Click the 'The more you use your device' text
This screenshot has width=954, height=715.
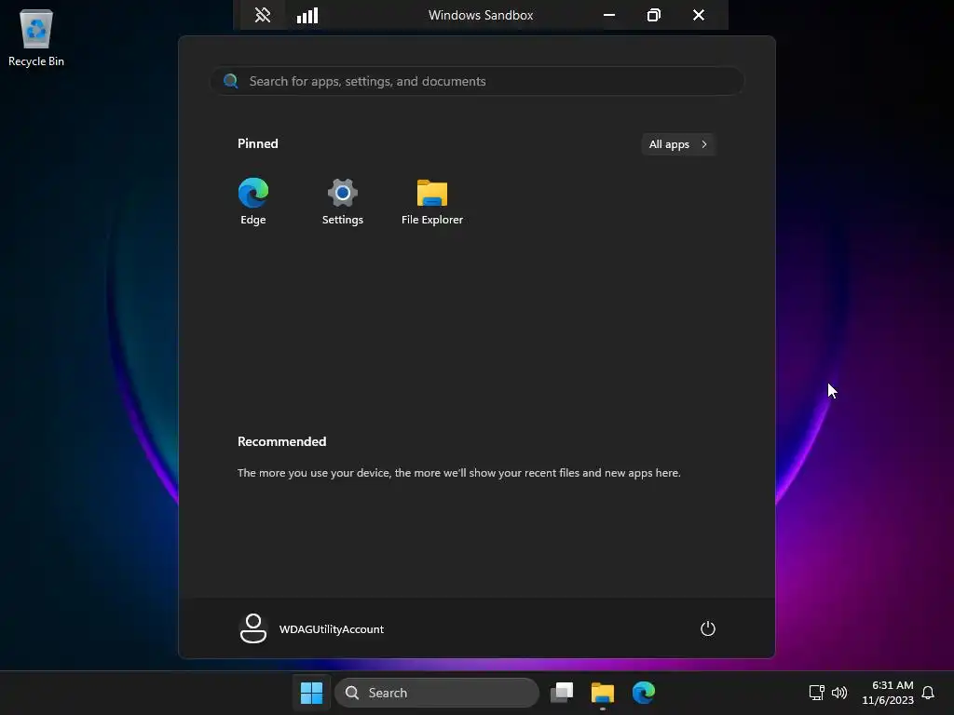(458, 472)
